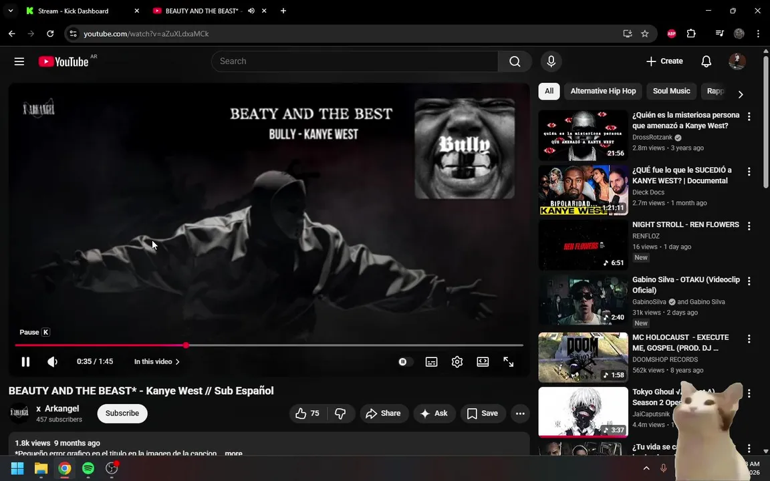Screen dimensions: 770x481
Task: Open Chrome three-dot menu
Action: [x=758, y=34]
